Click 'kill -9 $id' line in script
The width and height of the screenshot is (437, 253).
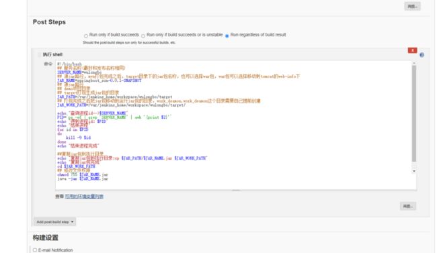coord(78,138)
